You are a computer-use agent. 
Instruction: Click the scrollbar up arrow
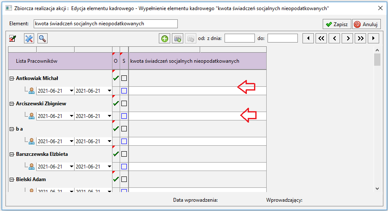pyautogui.click(x=377, y=50)
